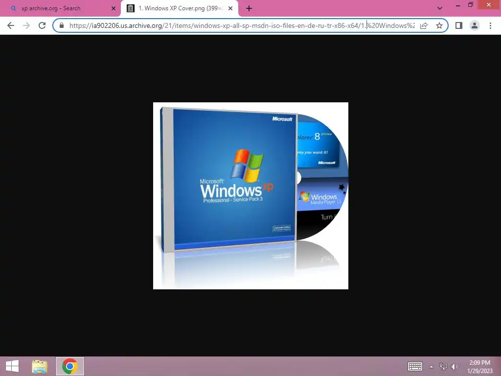Click the forward navigation arrow
501x376 pixels.
26,25
